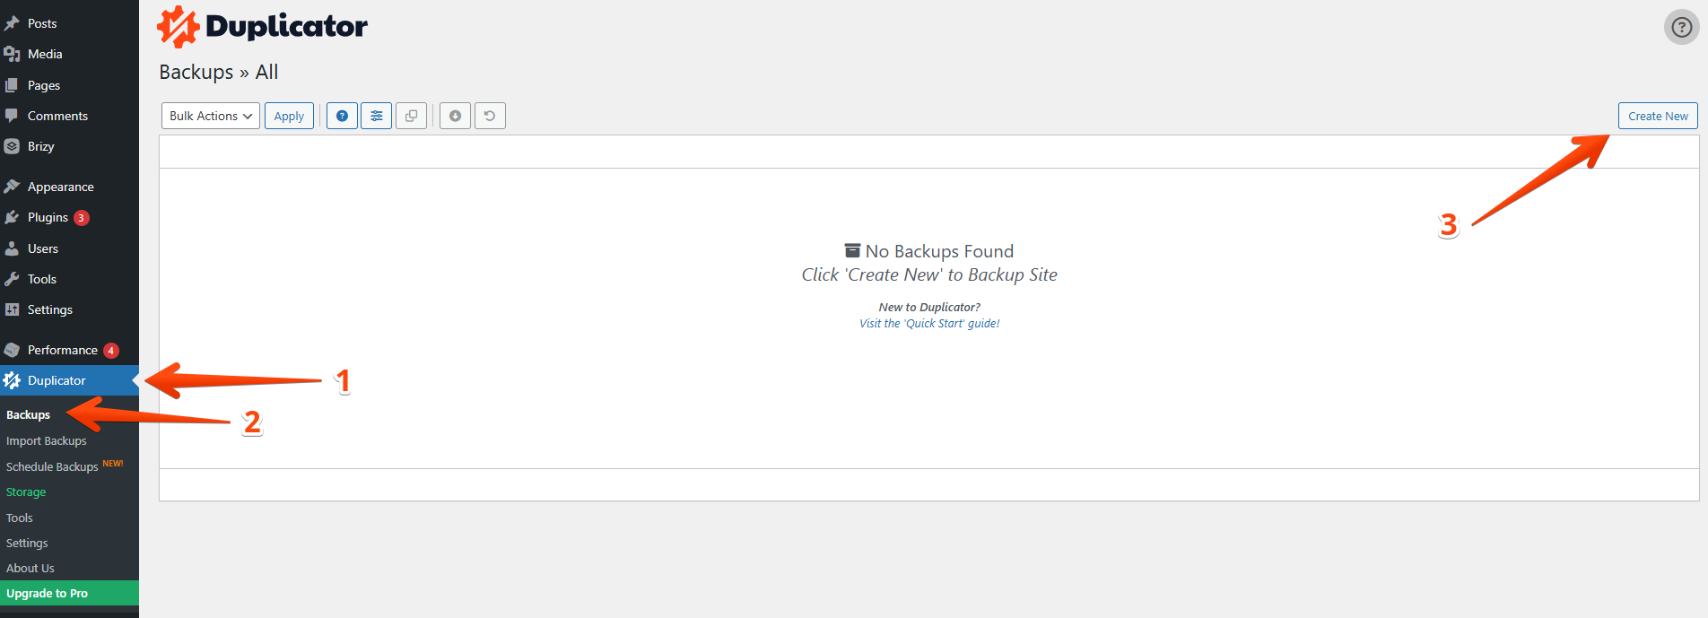
Task: Click the overlapping squares templates icon
Action: (411, 116)
